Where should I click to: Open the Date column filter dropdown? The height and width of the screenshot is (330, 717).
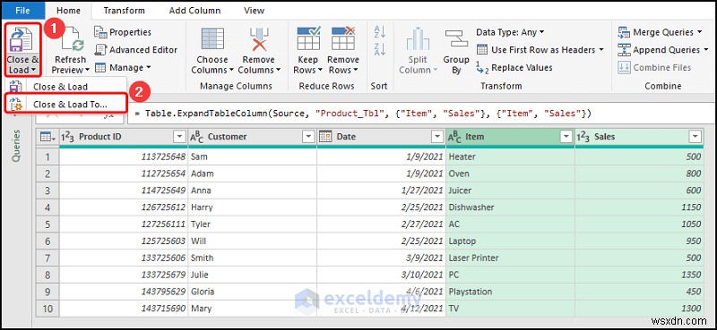click(437, 137)
